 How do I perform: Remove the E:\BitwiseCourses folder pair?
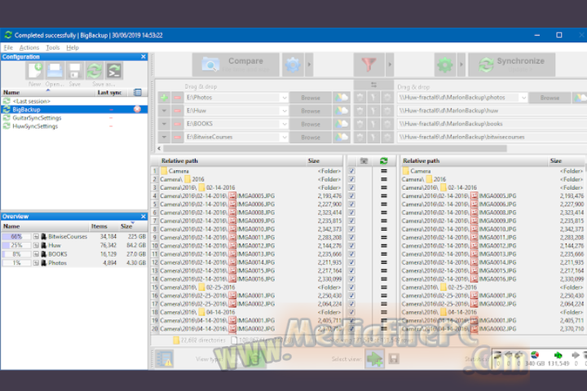(177, 137)
